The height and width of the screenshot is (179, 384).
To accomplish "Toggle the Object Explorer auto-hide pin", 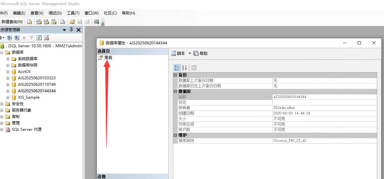I will pos(71,30).
